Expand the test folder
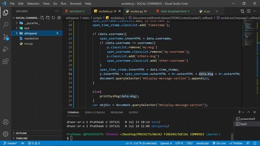The height and width of the screenshot is (146, 260). (17, 28)
